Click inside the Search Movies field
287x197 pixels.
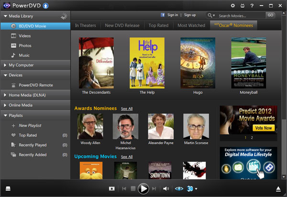pos(240,16)
